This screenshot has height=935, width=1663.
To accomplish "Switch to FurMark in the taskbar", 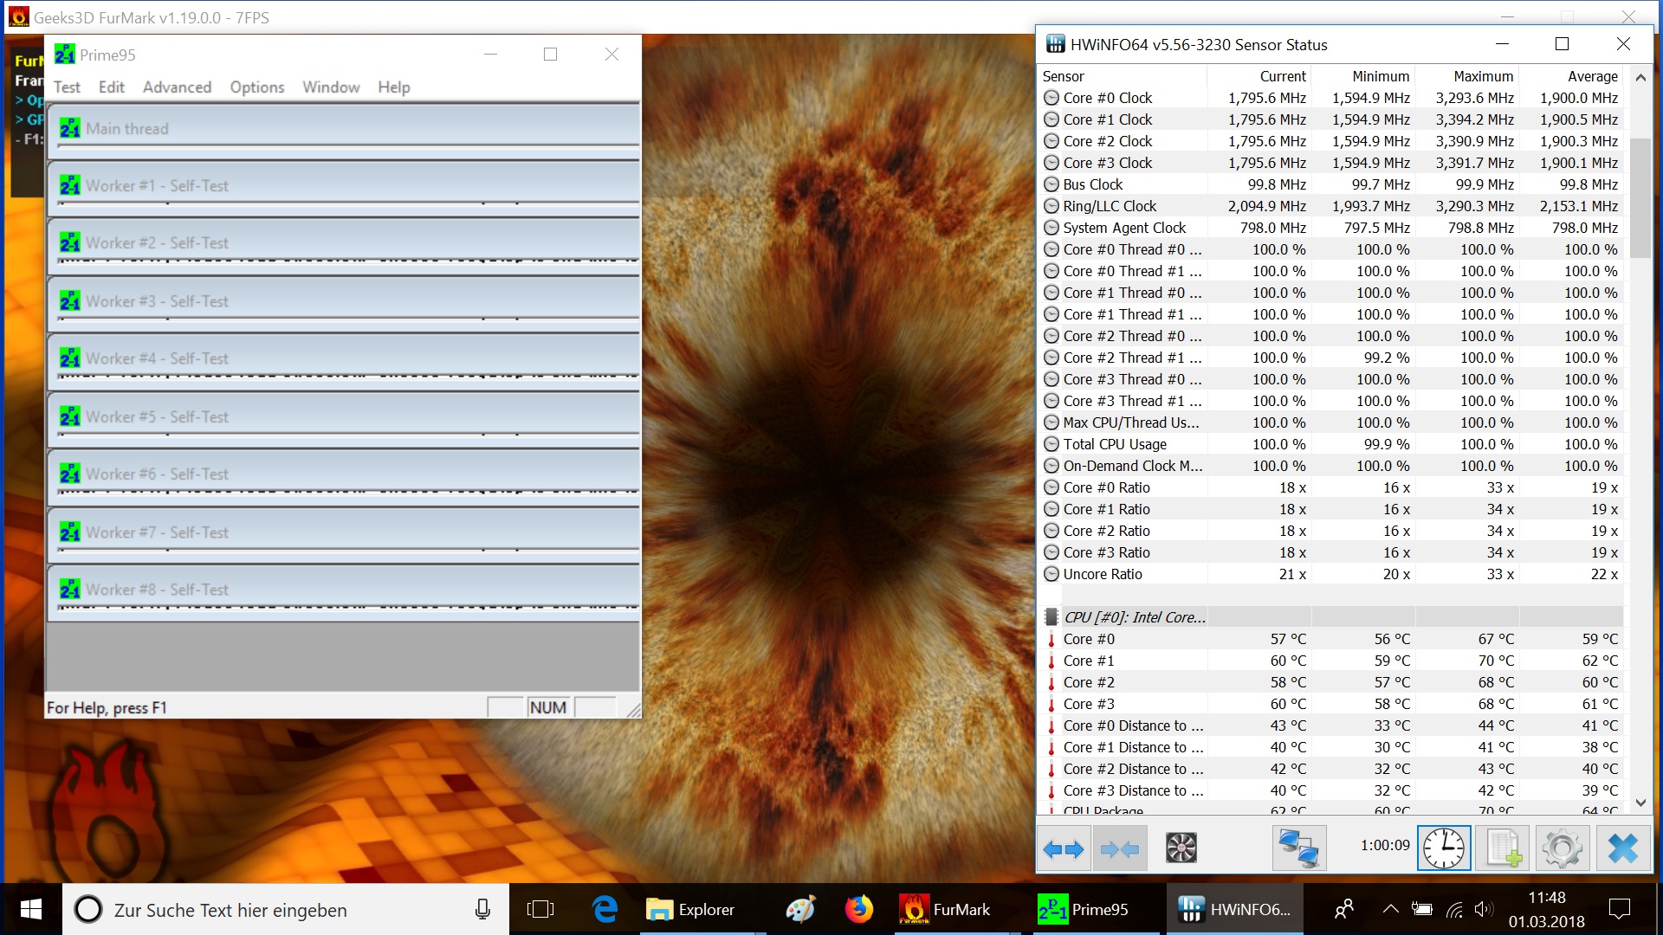I will point(944,910).
